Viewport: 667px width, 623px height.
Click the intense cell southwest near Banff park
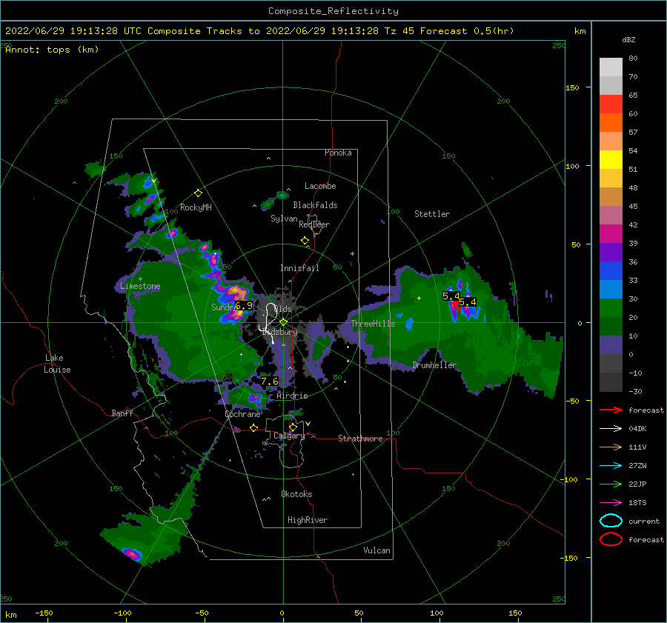click(x=133, y=553)
